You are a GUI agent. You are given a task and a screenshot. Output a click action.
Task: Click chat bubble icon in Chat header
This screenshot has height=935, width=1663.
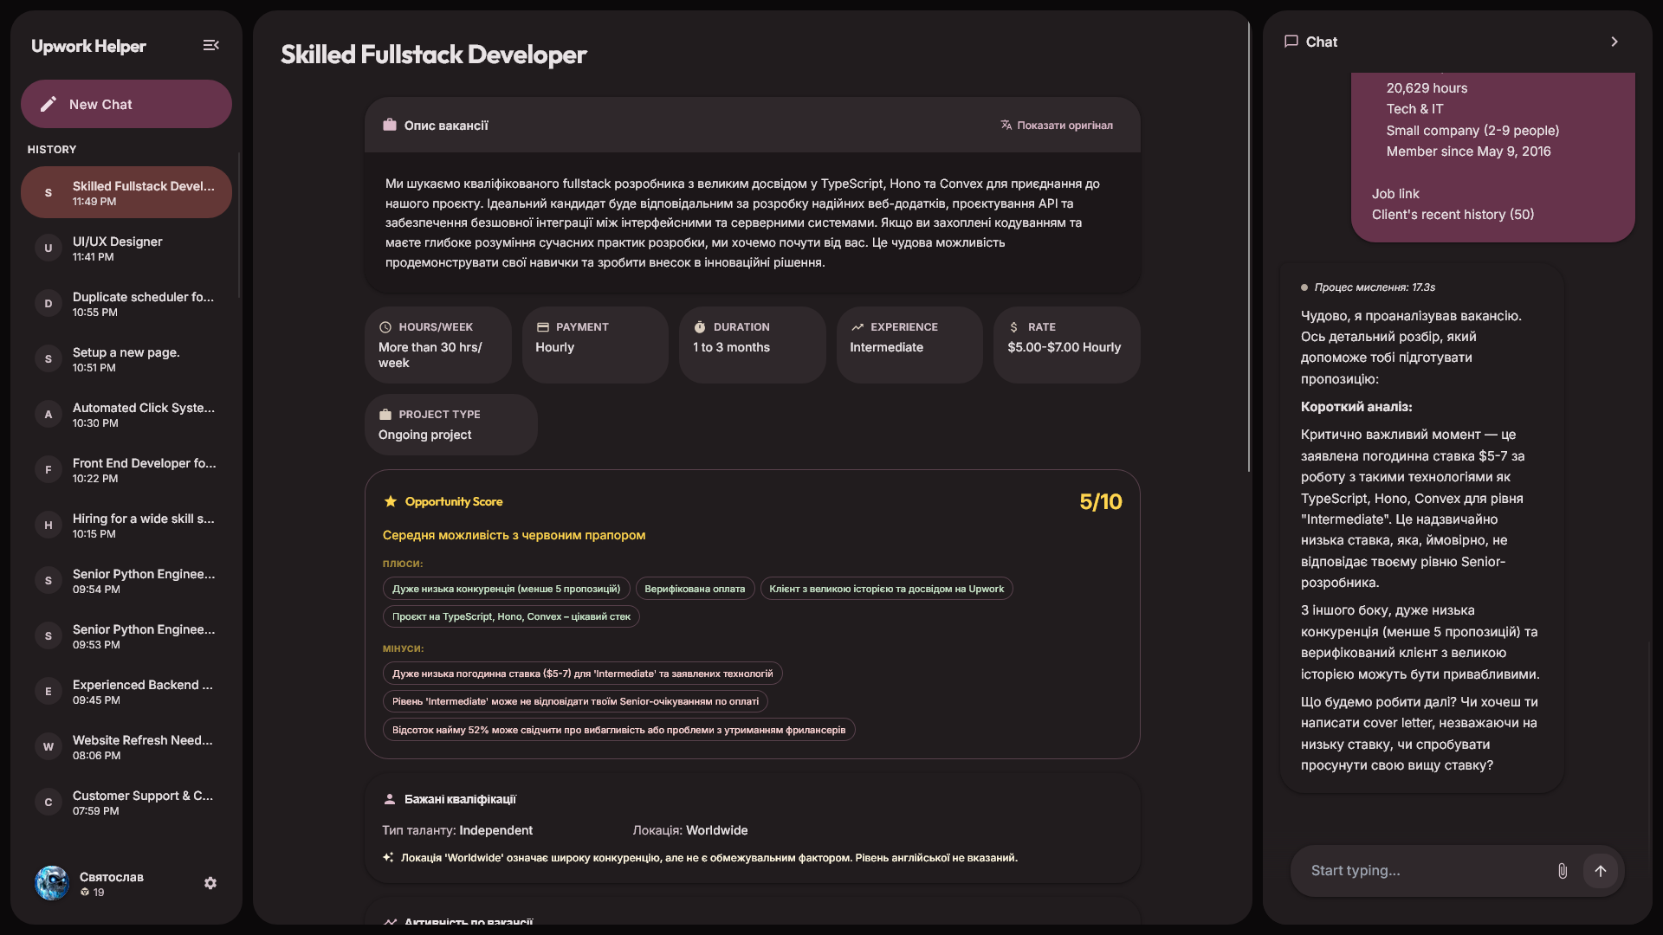click(1291, 42)
